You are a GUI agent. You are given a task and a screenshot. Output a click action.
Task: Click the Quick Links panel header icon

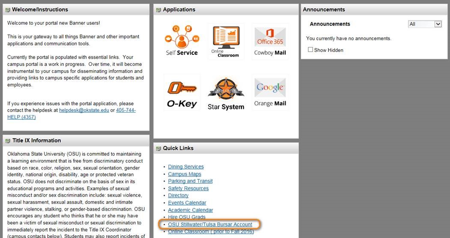pos(158,149)
